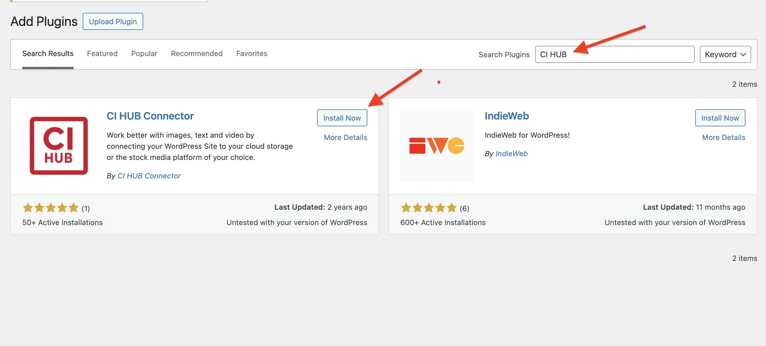Visit the IndieWeb author link
The height and width of the screenshot is (346, 766).
(x=511, y=153)
